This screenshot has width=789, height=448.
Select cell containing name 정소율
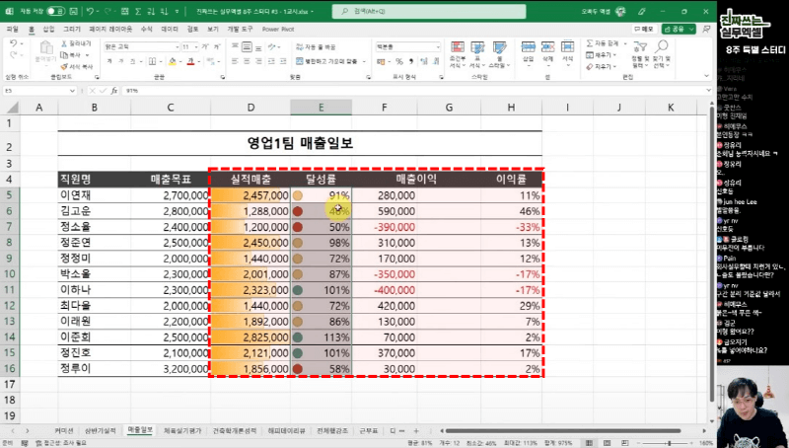pos(94,227)
